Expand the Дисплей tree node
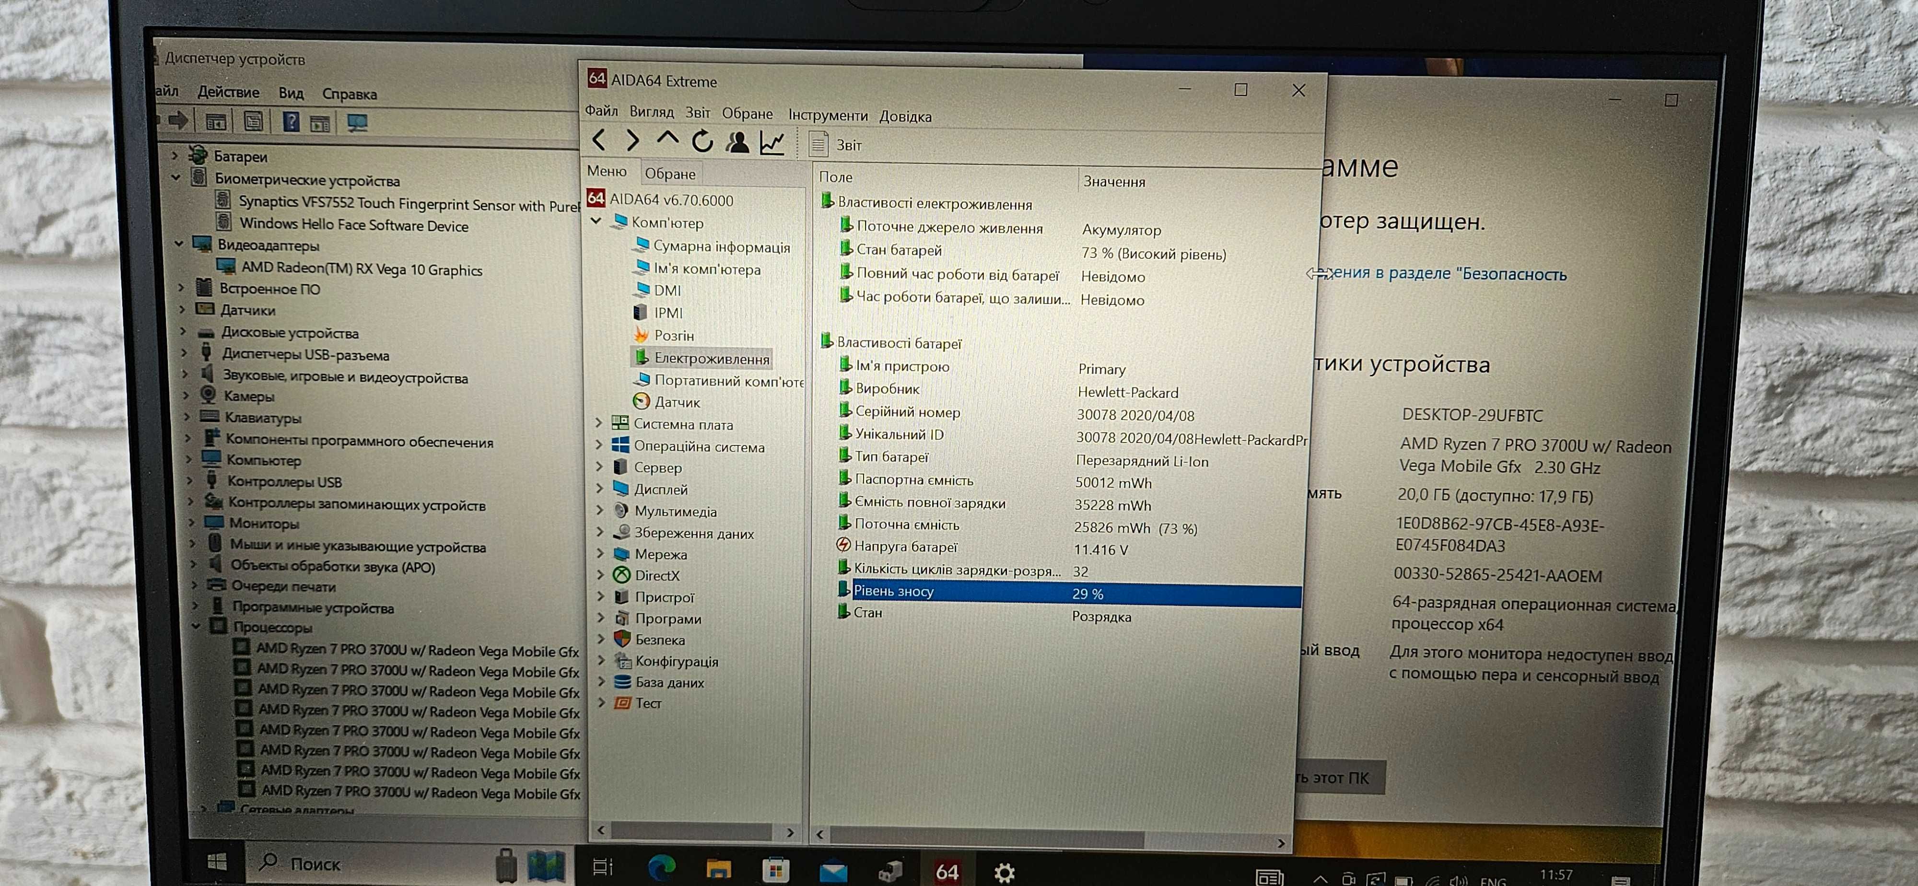The width and height of the screenshot is (1918, 886). point(600,489)
